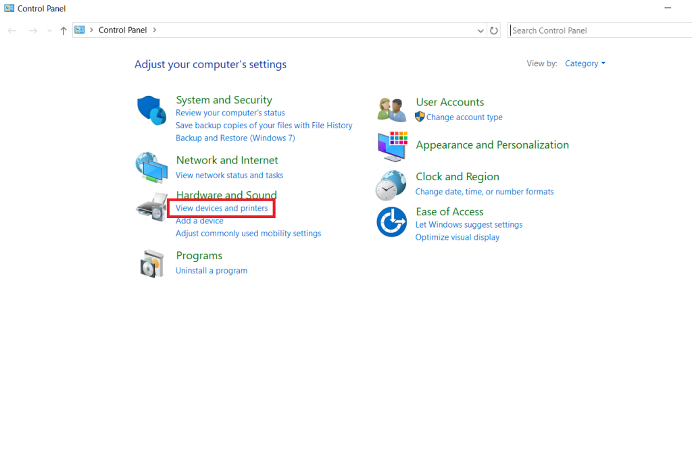Click the refresh icon in address bar

pyautogui.click(x=494, y=30)
